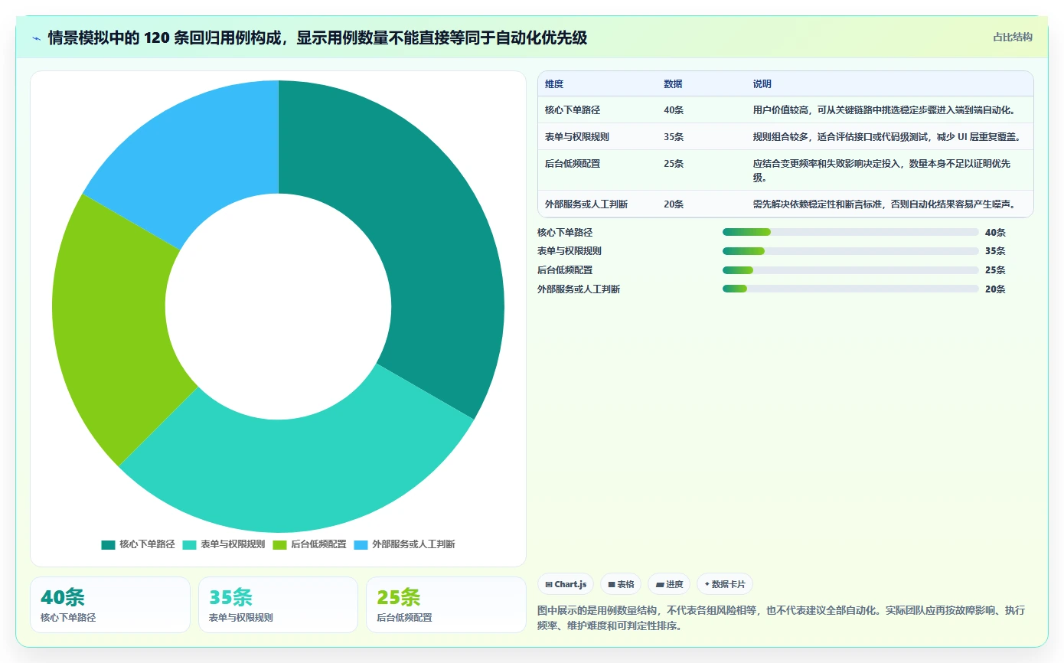This screenshot has height=663, width=1064.
Task: Click description starting 用户价值较高
Action: coord(884,109)
